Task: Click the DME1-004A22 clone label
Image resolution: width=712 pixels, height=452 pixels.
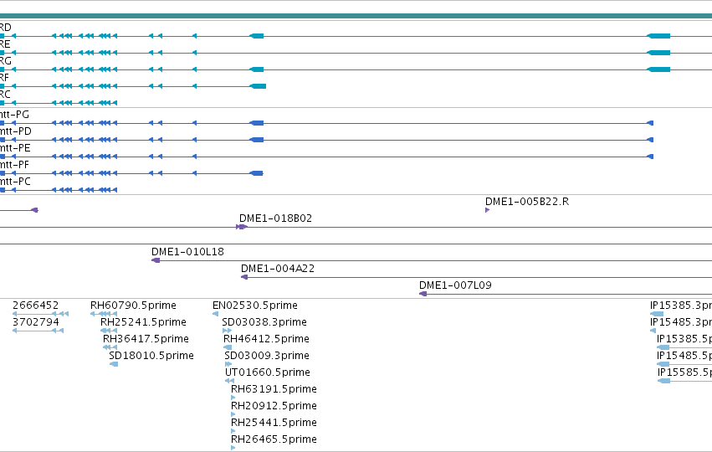Action: coord(278,269)
